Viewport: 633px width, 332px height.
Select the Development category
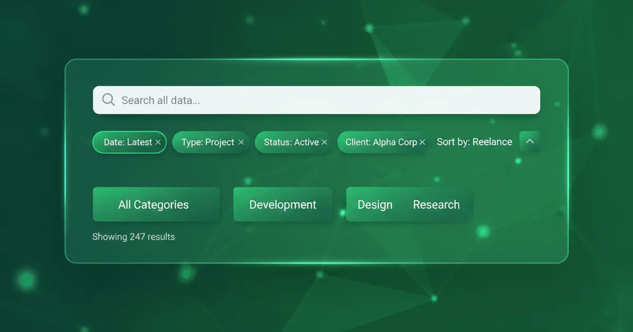283,204
